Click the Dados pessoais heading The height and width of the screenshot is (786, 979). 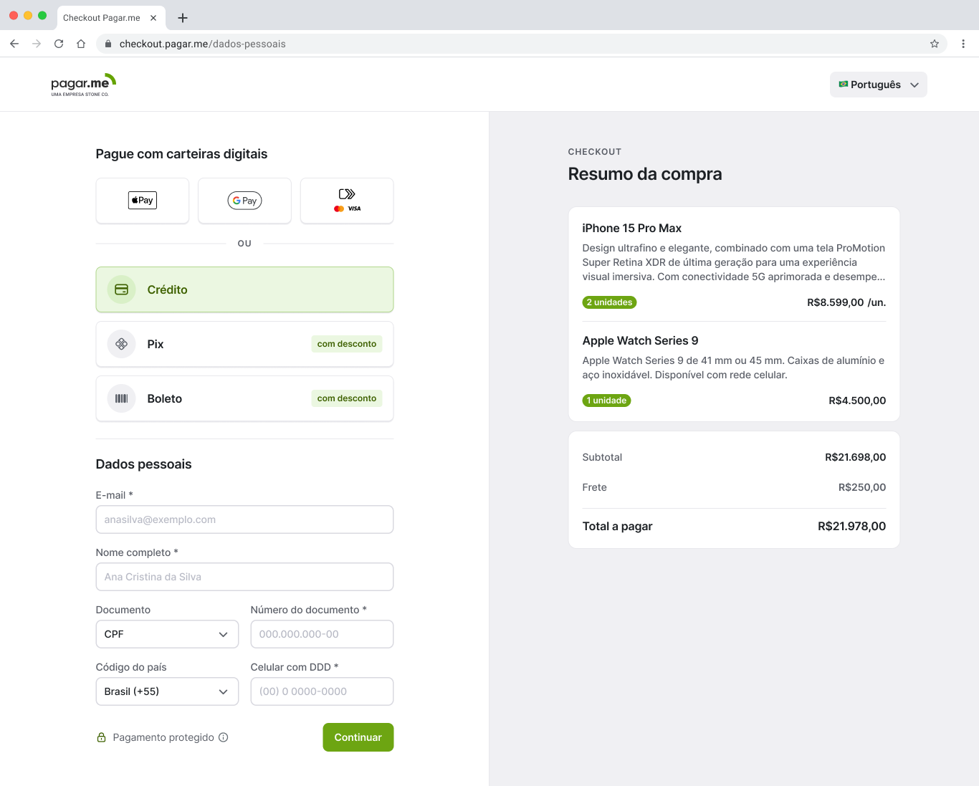[144, 464]
